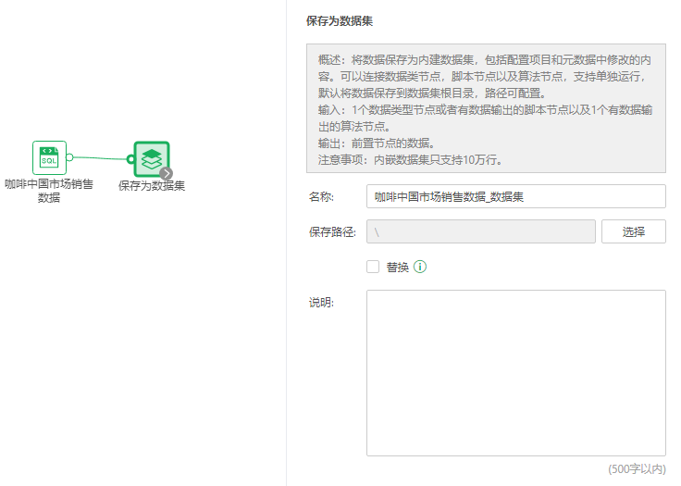Click the output port of the SQL node
The height and width of the screenshot is (486, 681).
click(x=69, y=157)
